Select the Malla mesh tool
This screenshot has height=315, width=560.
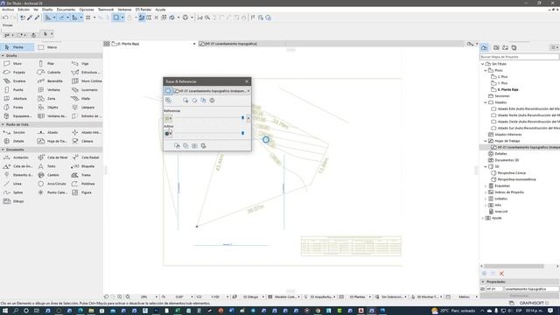click(x=86, y=99)
